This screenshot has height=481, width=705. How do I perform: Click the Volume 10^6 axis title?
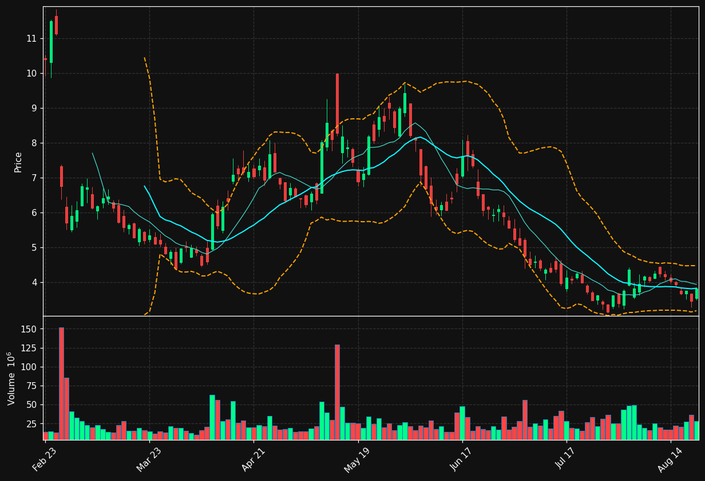click(x=11, y=378)
